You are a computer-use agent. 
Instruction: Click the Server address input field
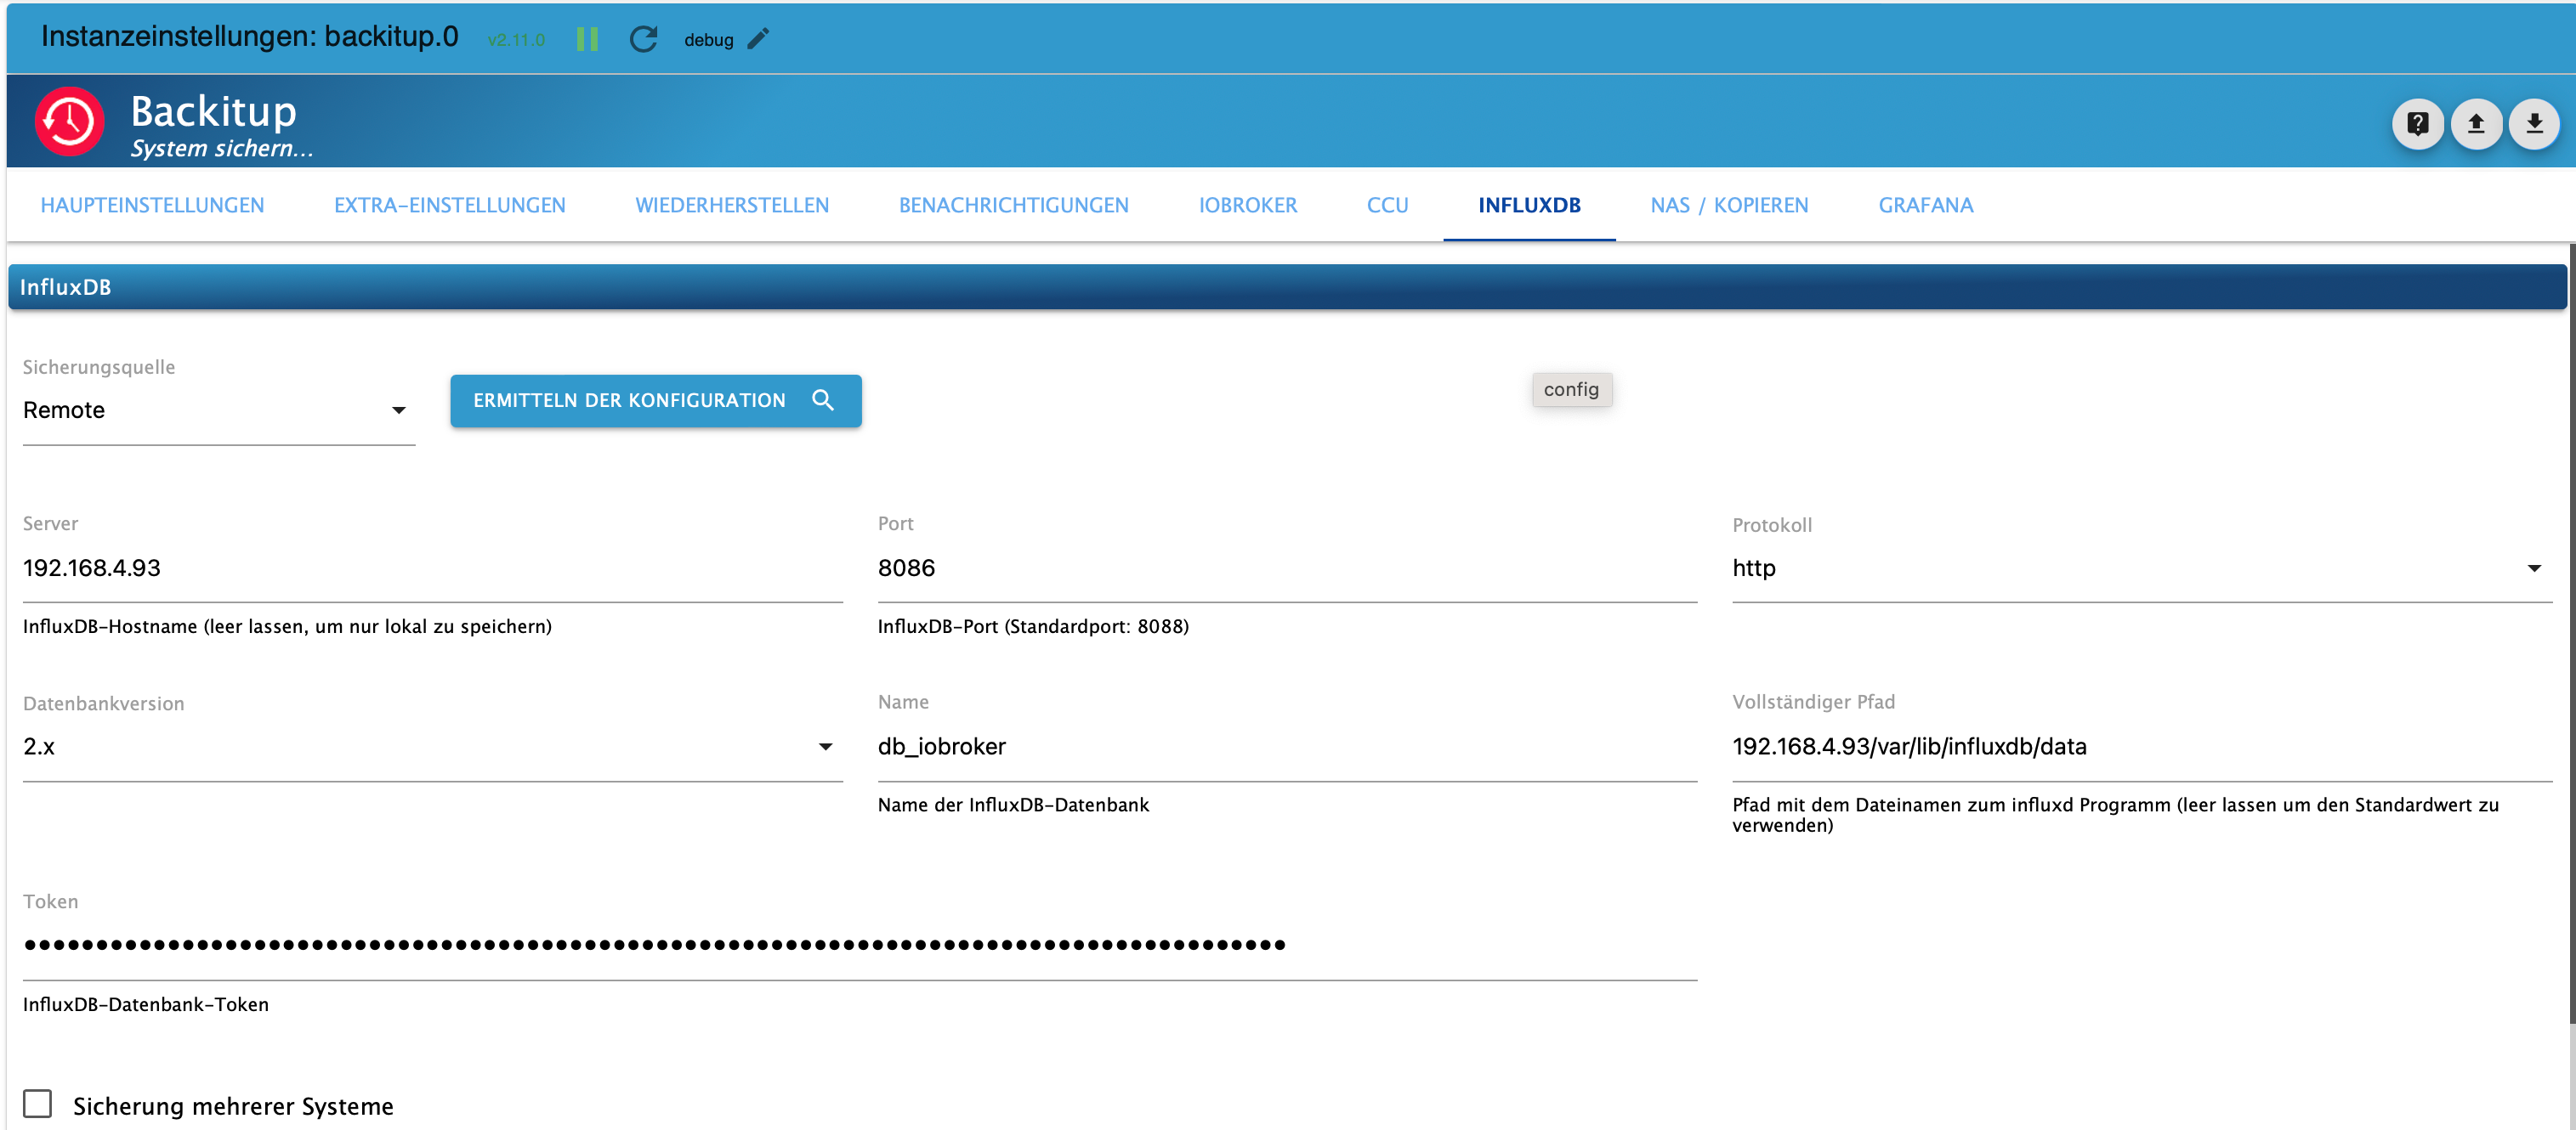(431, 568)
